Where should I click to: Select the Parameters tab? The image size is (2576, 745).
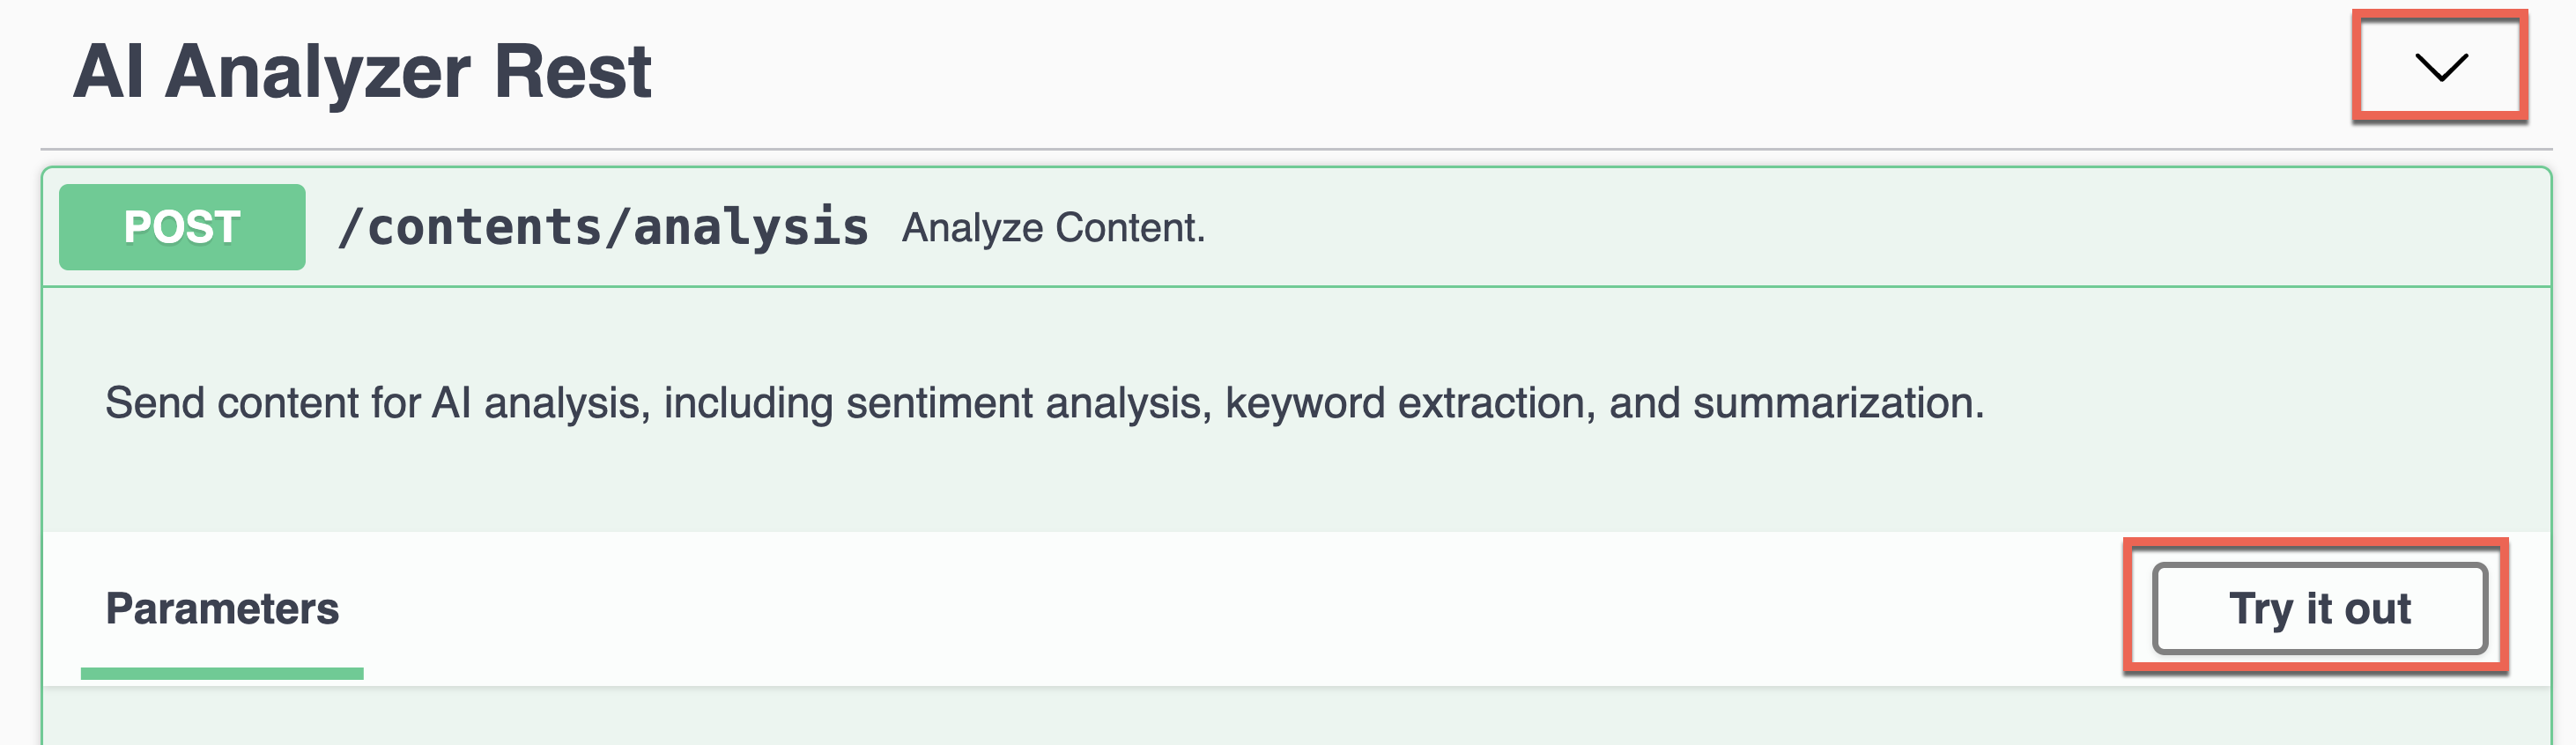[x=222, y=608]
